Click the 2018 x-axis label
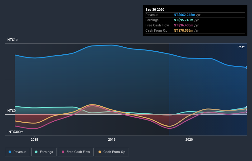 34,139
